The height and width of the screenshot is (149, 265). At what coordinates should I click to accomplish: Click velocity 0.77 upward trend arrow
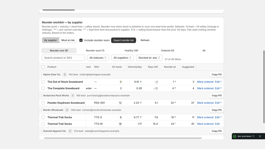(x=141, y=117)
